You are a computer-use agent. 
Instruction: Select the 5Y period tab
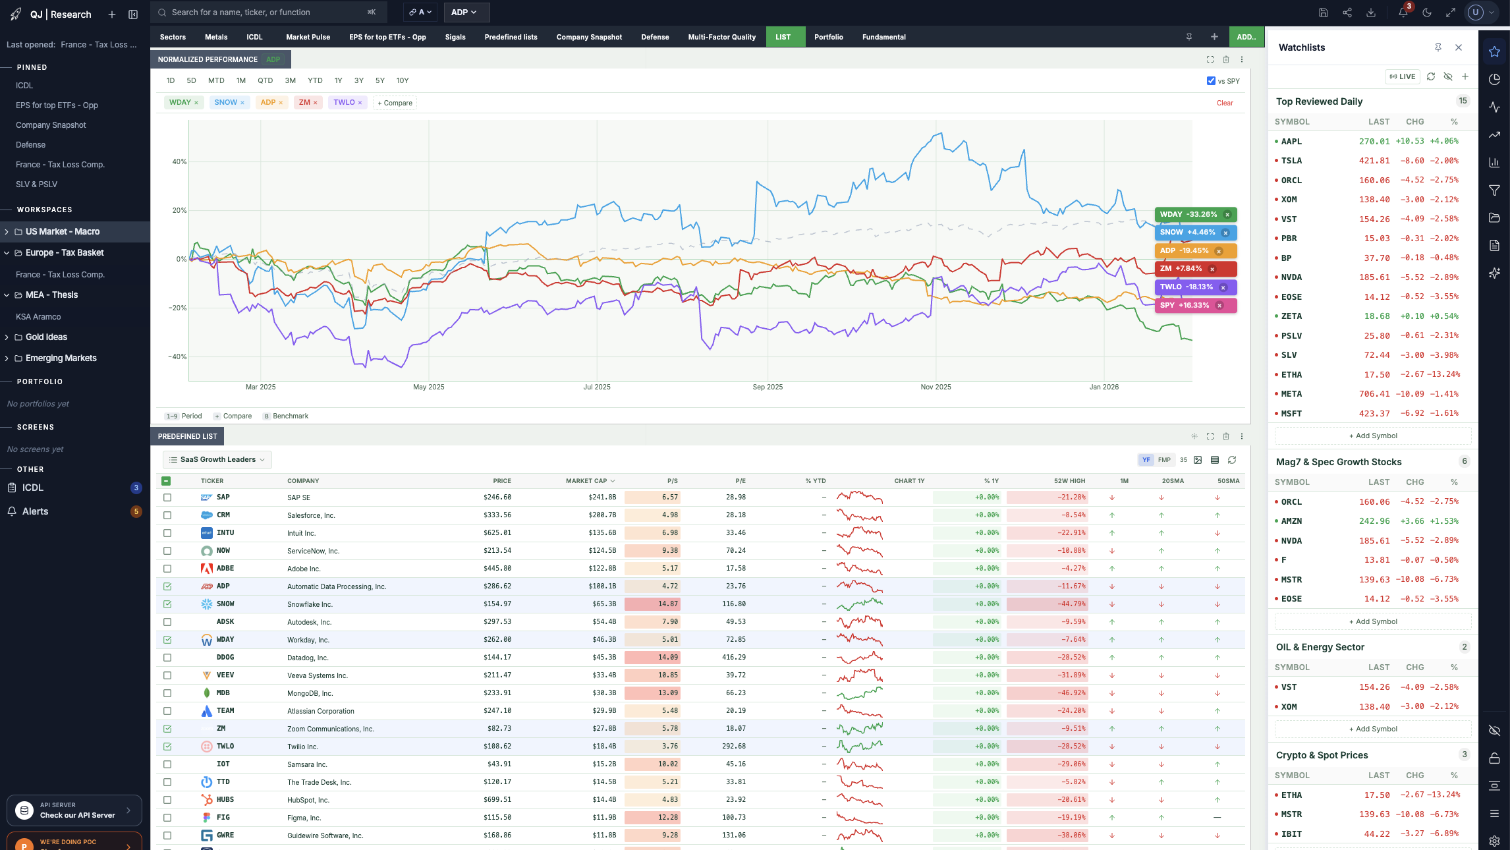coord(379,80)
